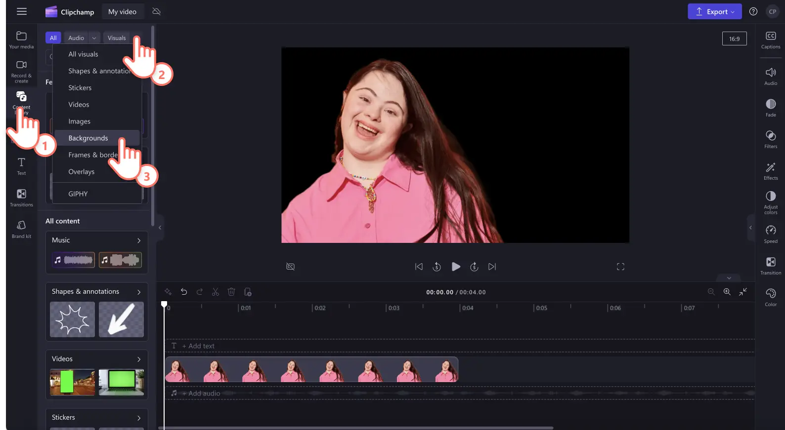Viewport: 785px width, 430px height.
Task: Collapse the right properties panel
Action: 750,228
